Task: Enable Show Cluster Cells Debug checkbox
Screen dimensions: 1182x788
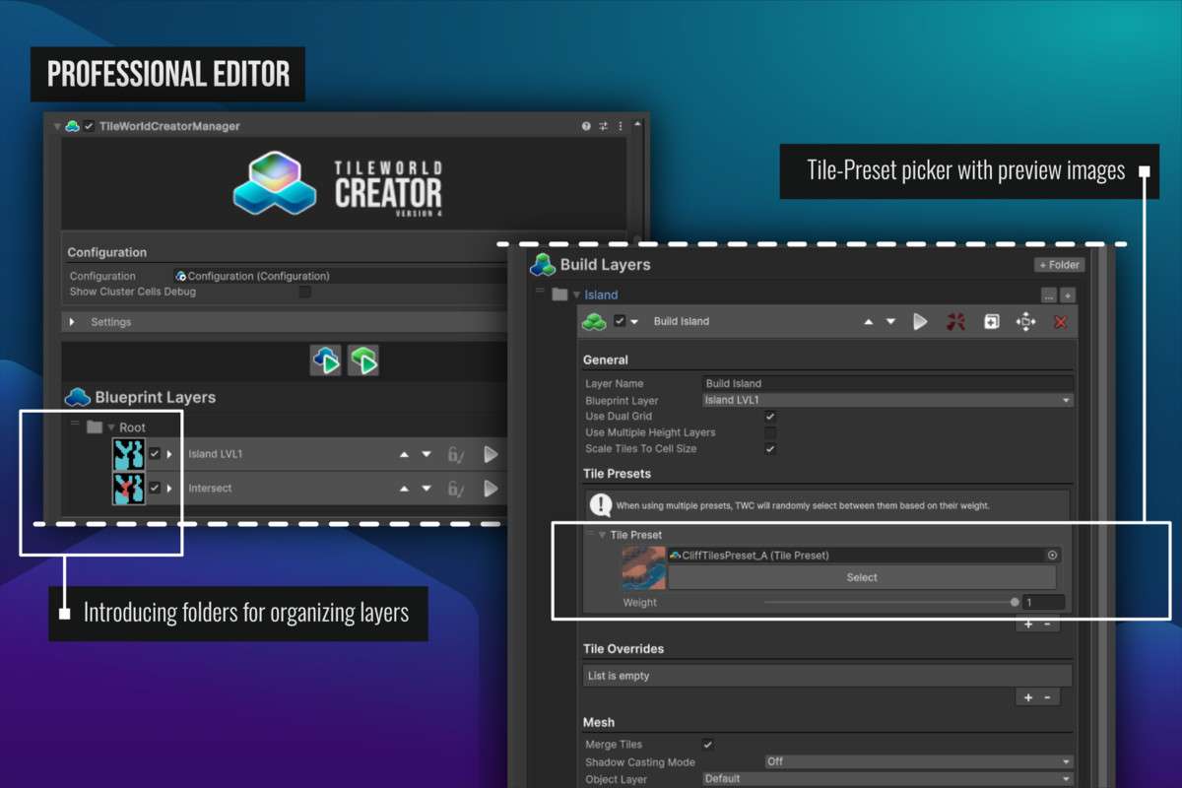Action: 304,292
